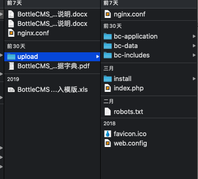This screenshot has height=179, width=198.
Task: Expand the install folder arrow
Action: tap(194, 79)
